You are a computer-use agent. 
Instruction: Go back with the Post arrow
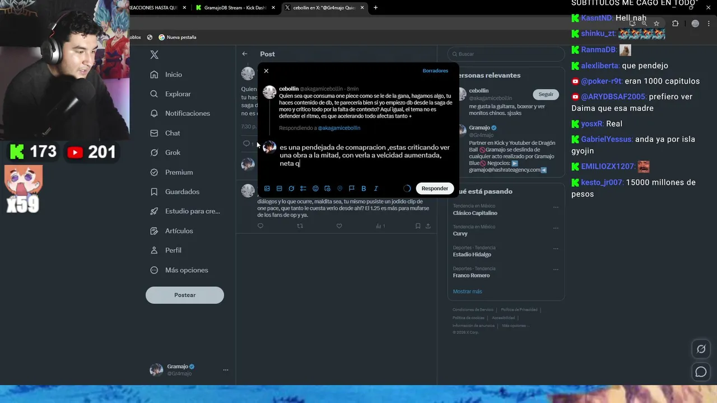245,54
